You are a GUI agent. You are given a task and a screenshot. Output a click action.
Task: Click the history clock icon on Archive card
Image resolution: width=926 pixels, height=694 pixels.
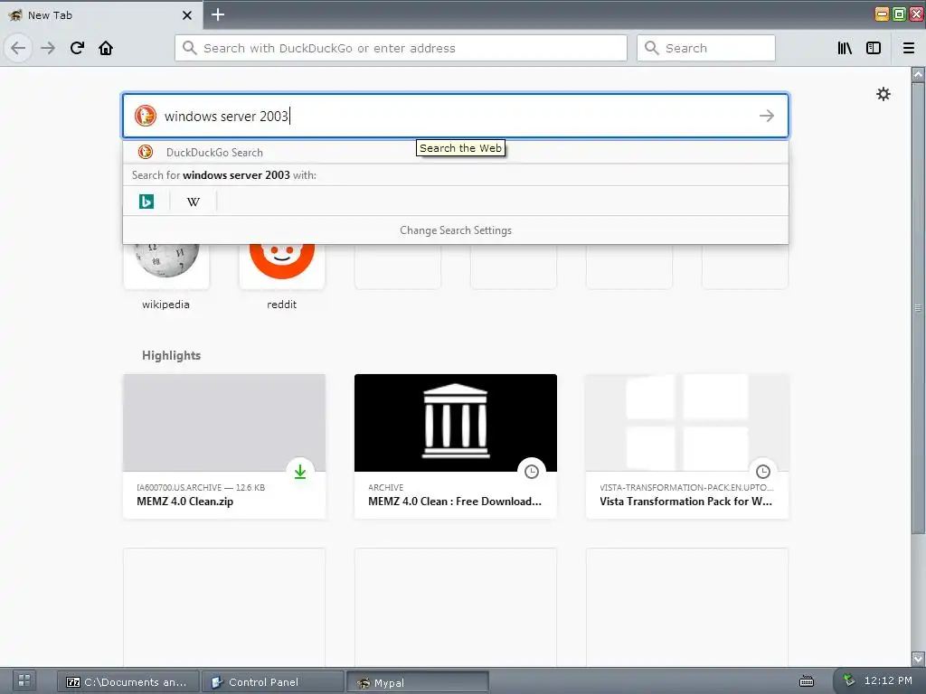point(532,472)
